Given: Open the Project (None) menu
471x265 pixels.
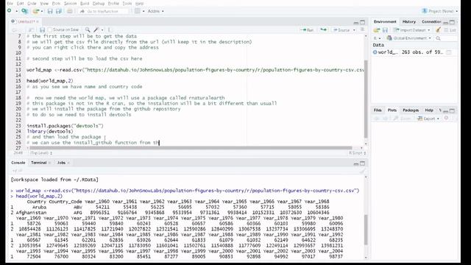Looking at the screenshot, I should tap(440, 11).
